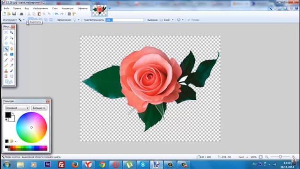Viewport: 300px width, 169px height.
Task: Toggle the pixel grid toolbar icon
Action: [69, 14]
